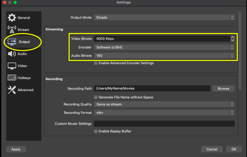Screen dimensions: 247x157
Task: Select Output settings label
Action: (x=24, y=42)
